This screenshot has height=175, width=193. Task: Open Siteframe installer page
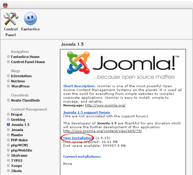click(19, 155)
